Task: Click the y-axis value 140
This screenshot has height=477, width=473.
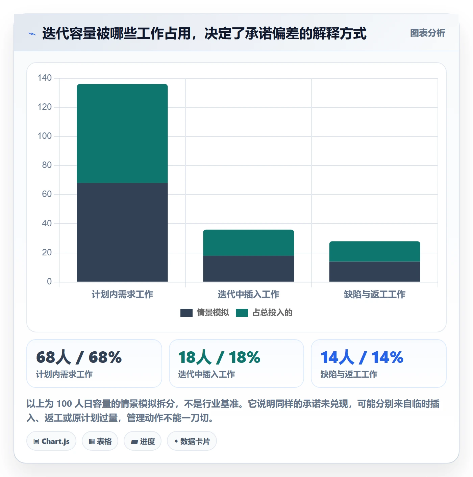Action: 45,78
